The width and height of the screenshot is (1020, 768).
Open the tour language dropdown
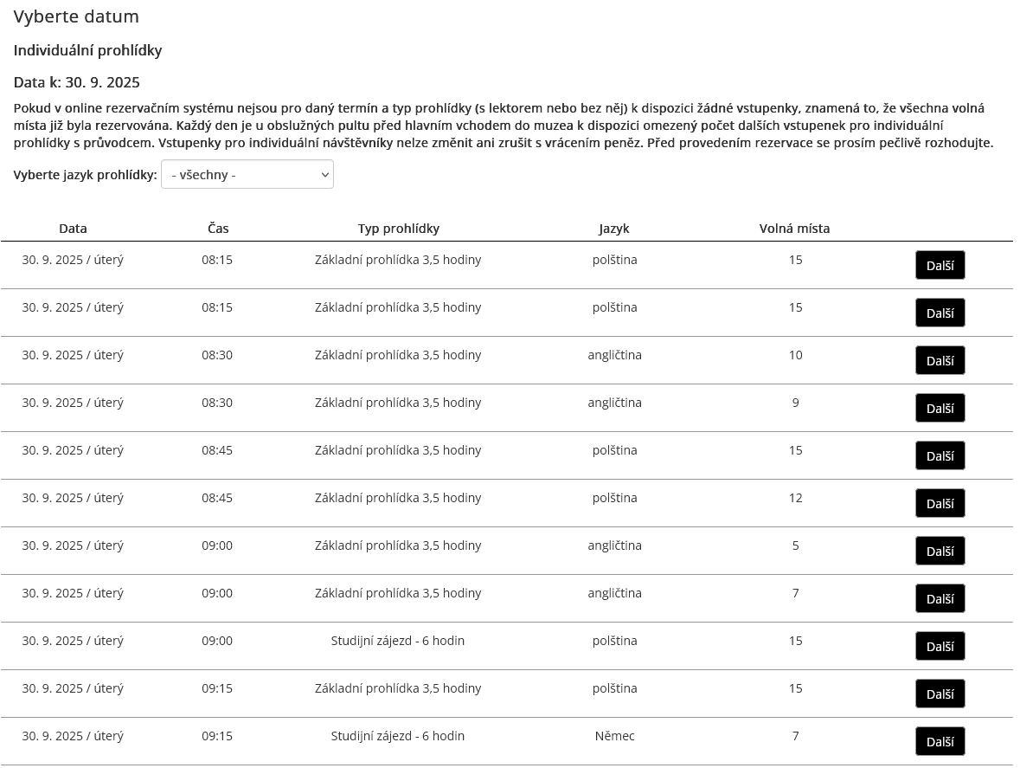[247, 175]
